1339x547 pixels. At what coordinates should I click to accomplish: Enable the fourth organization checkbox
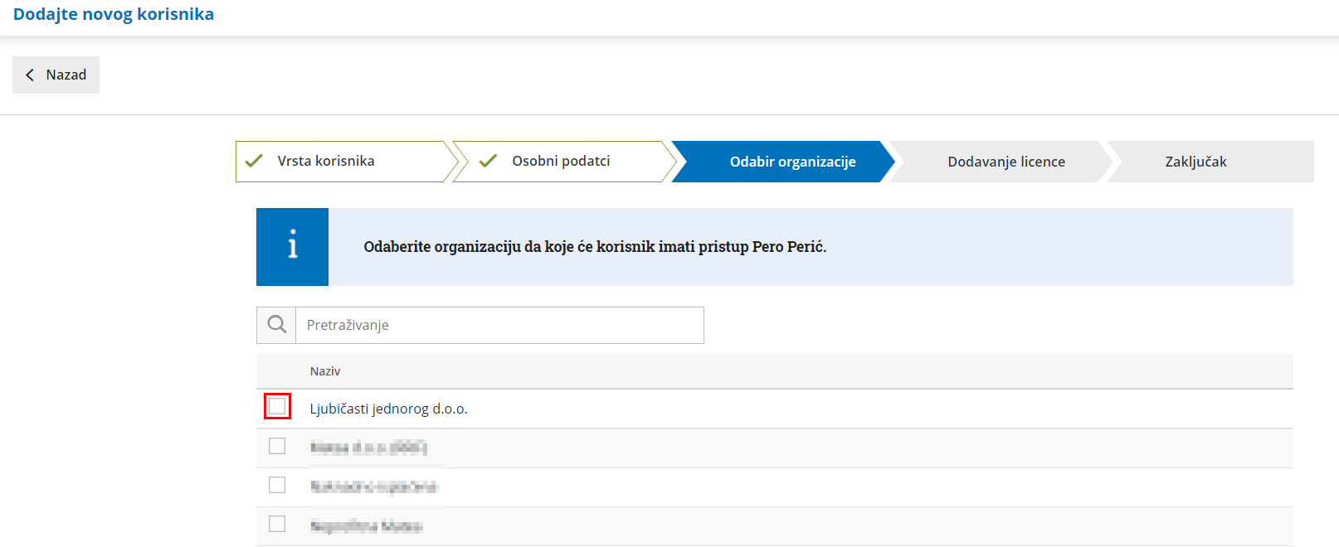click(x=277, y=524)
